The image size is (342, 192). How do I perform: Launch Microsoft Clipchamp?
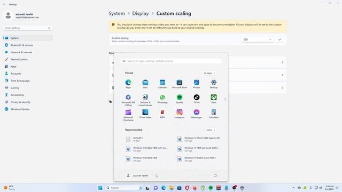tap(128, 115)
